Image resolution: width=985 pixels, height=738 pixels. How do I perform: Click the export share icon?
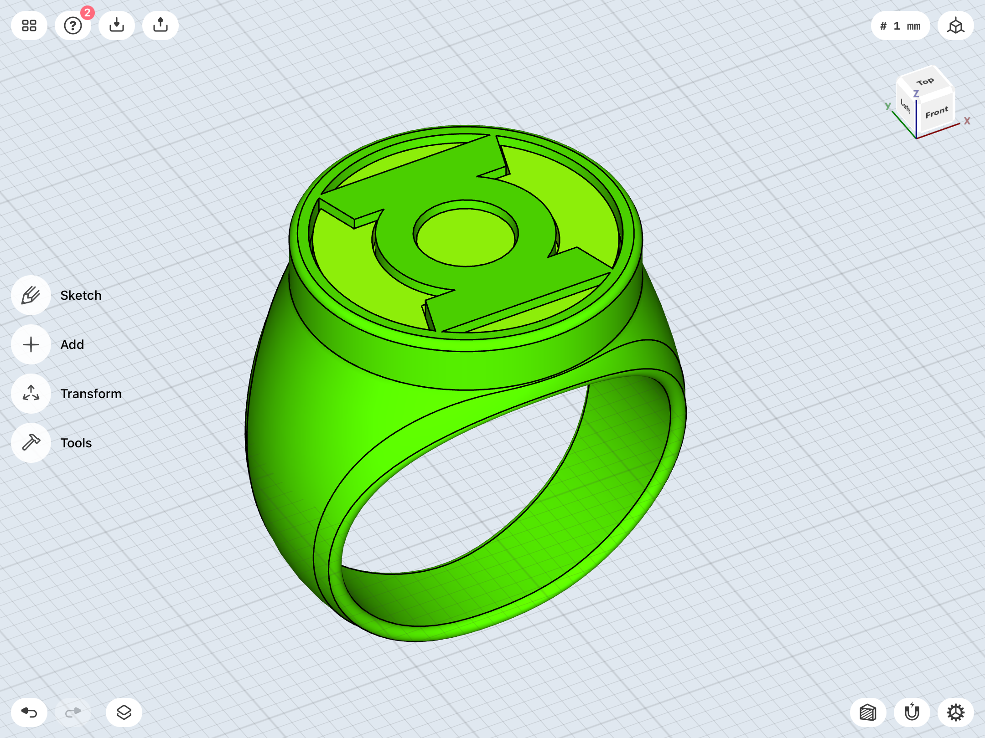click(161, 26)
